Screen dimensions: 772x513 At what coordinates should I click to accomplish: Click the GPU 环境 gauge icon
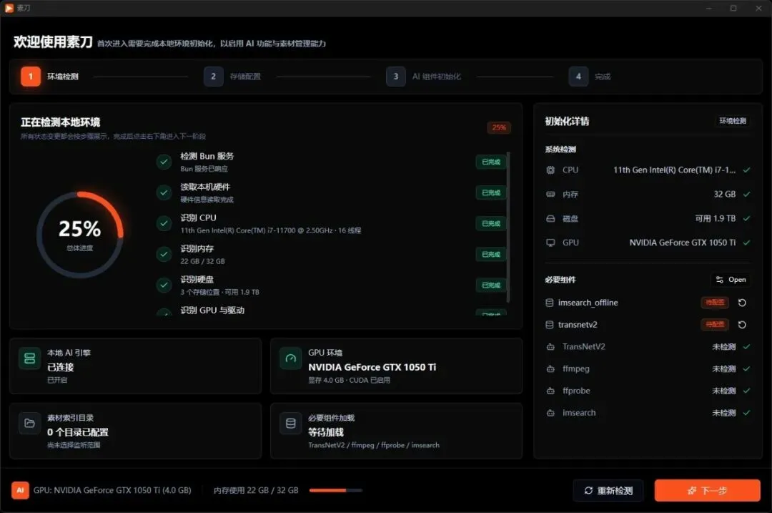click(290, 358)
